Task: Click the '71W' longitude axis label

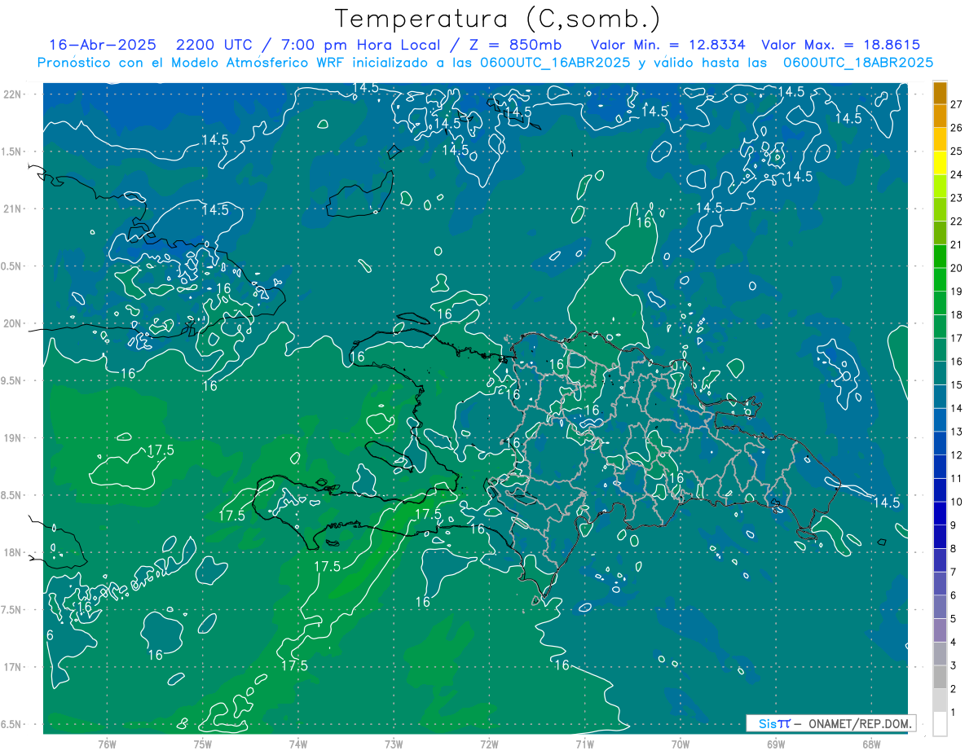Action: [584, 744]
